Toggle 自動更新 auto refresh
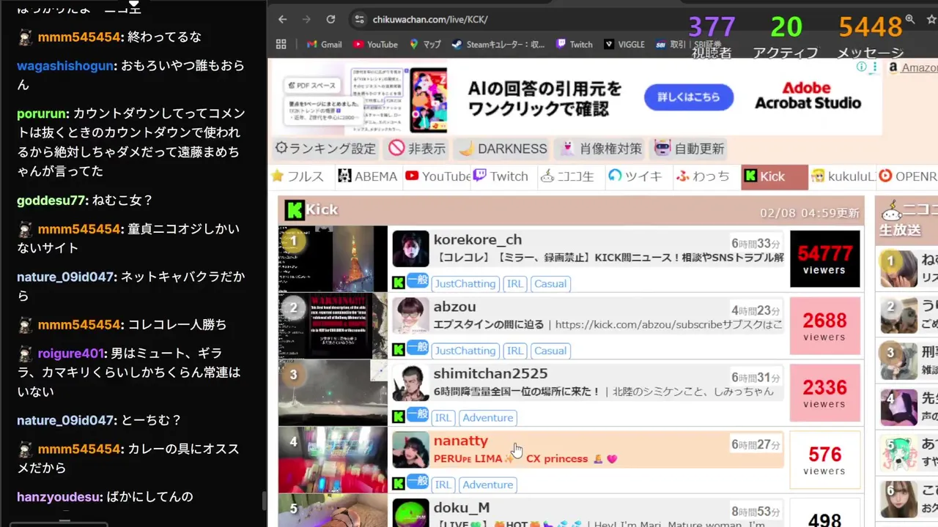 point(689,149)
